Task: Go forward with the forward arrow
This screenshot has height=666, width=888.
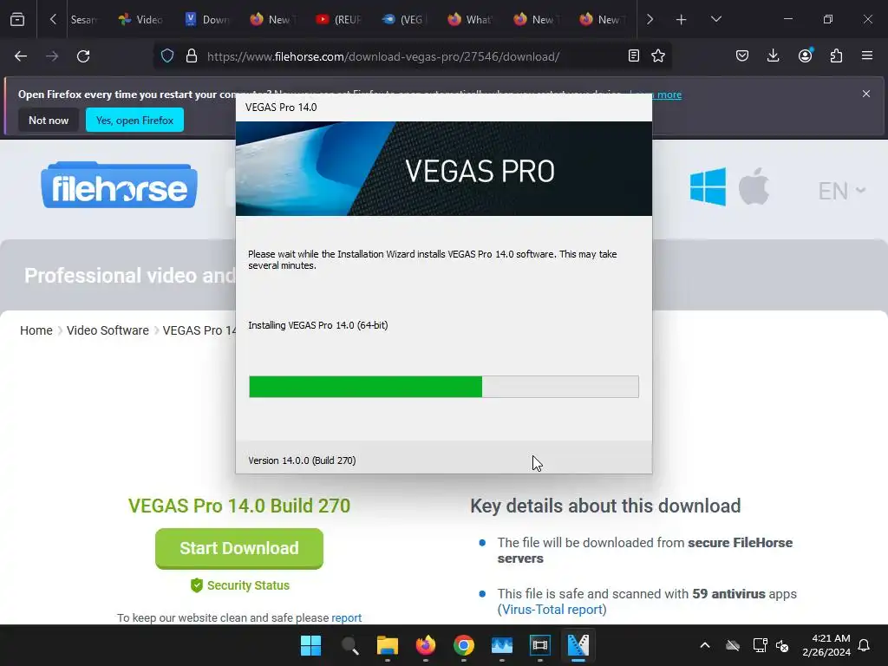Action: pyautogui.click(x=52, y=56)
